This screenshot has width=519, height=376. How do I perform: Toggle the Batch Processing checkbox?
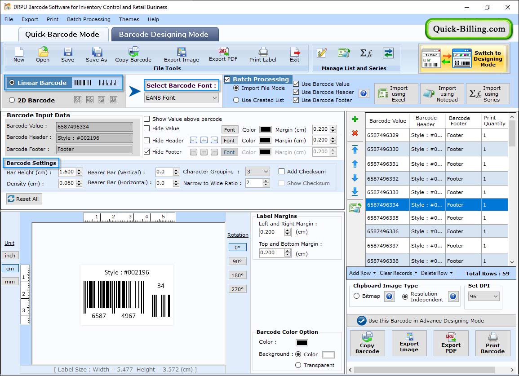(227, 79)
